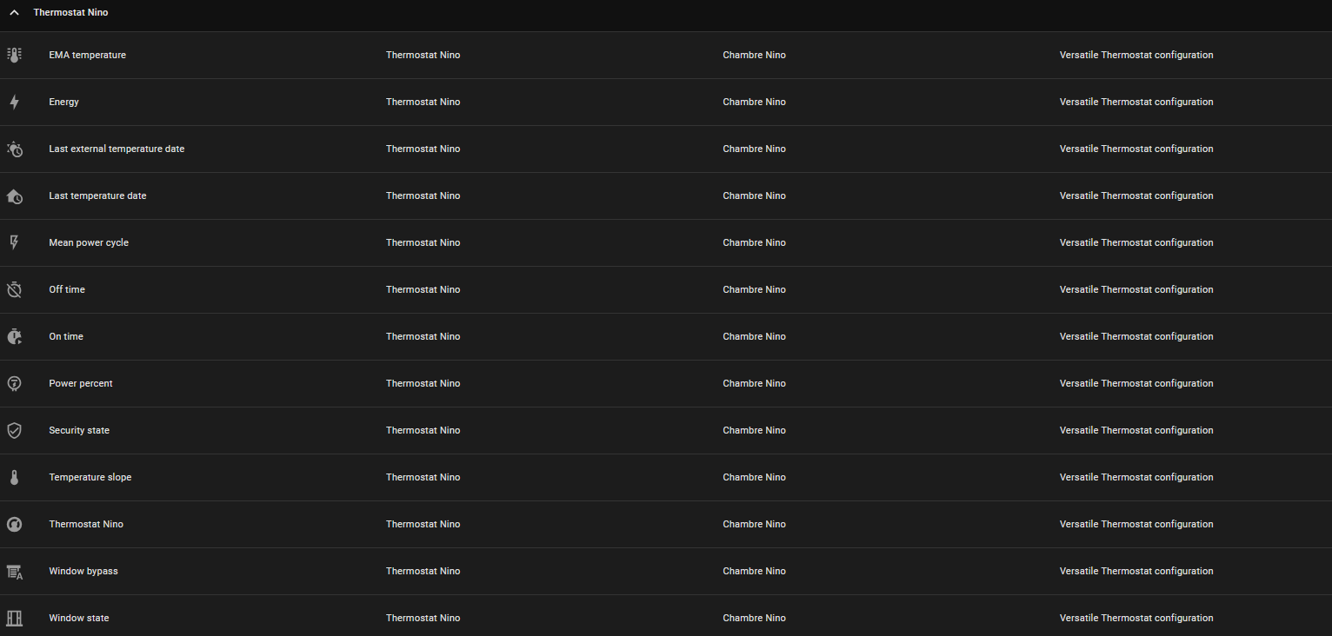This screenshot has height=636, width=1332.
Task: Open the Power percent entity
Action: 81,383
